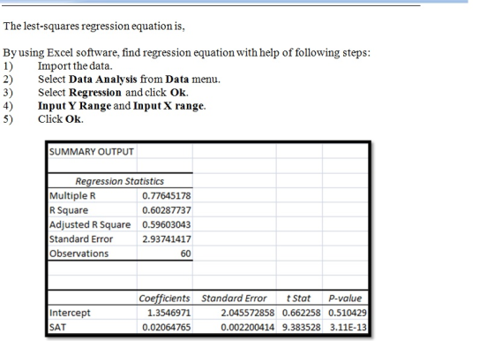Select the SAT row label
494x341 pixels.
pos(57,327)
